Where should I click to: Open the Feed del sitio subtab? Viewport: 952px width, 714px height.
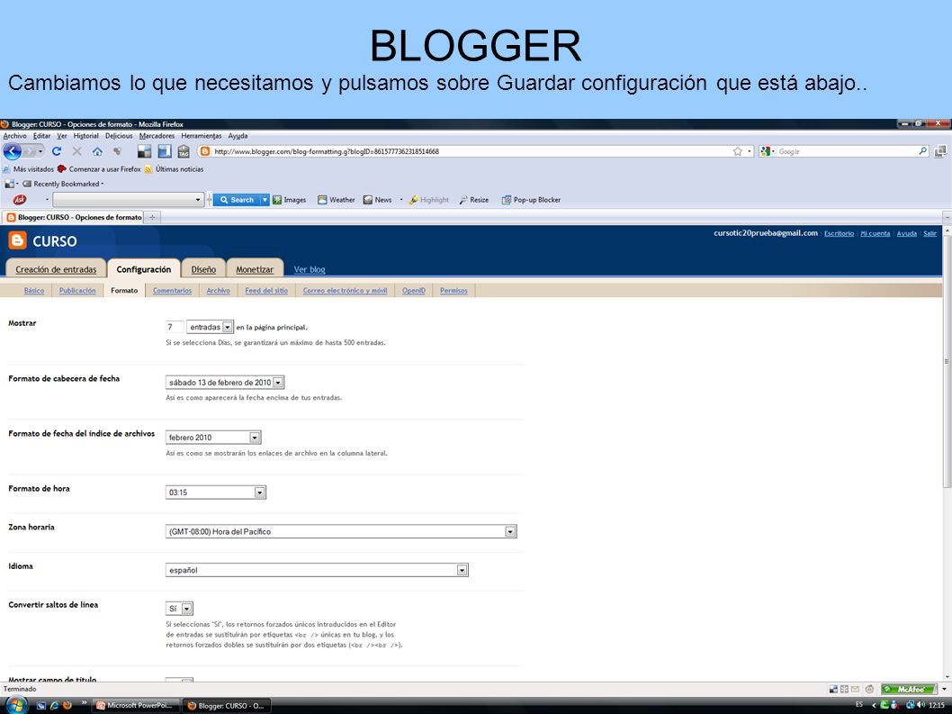[x=266, y=291]
